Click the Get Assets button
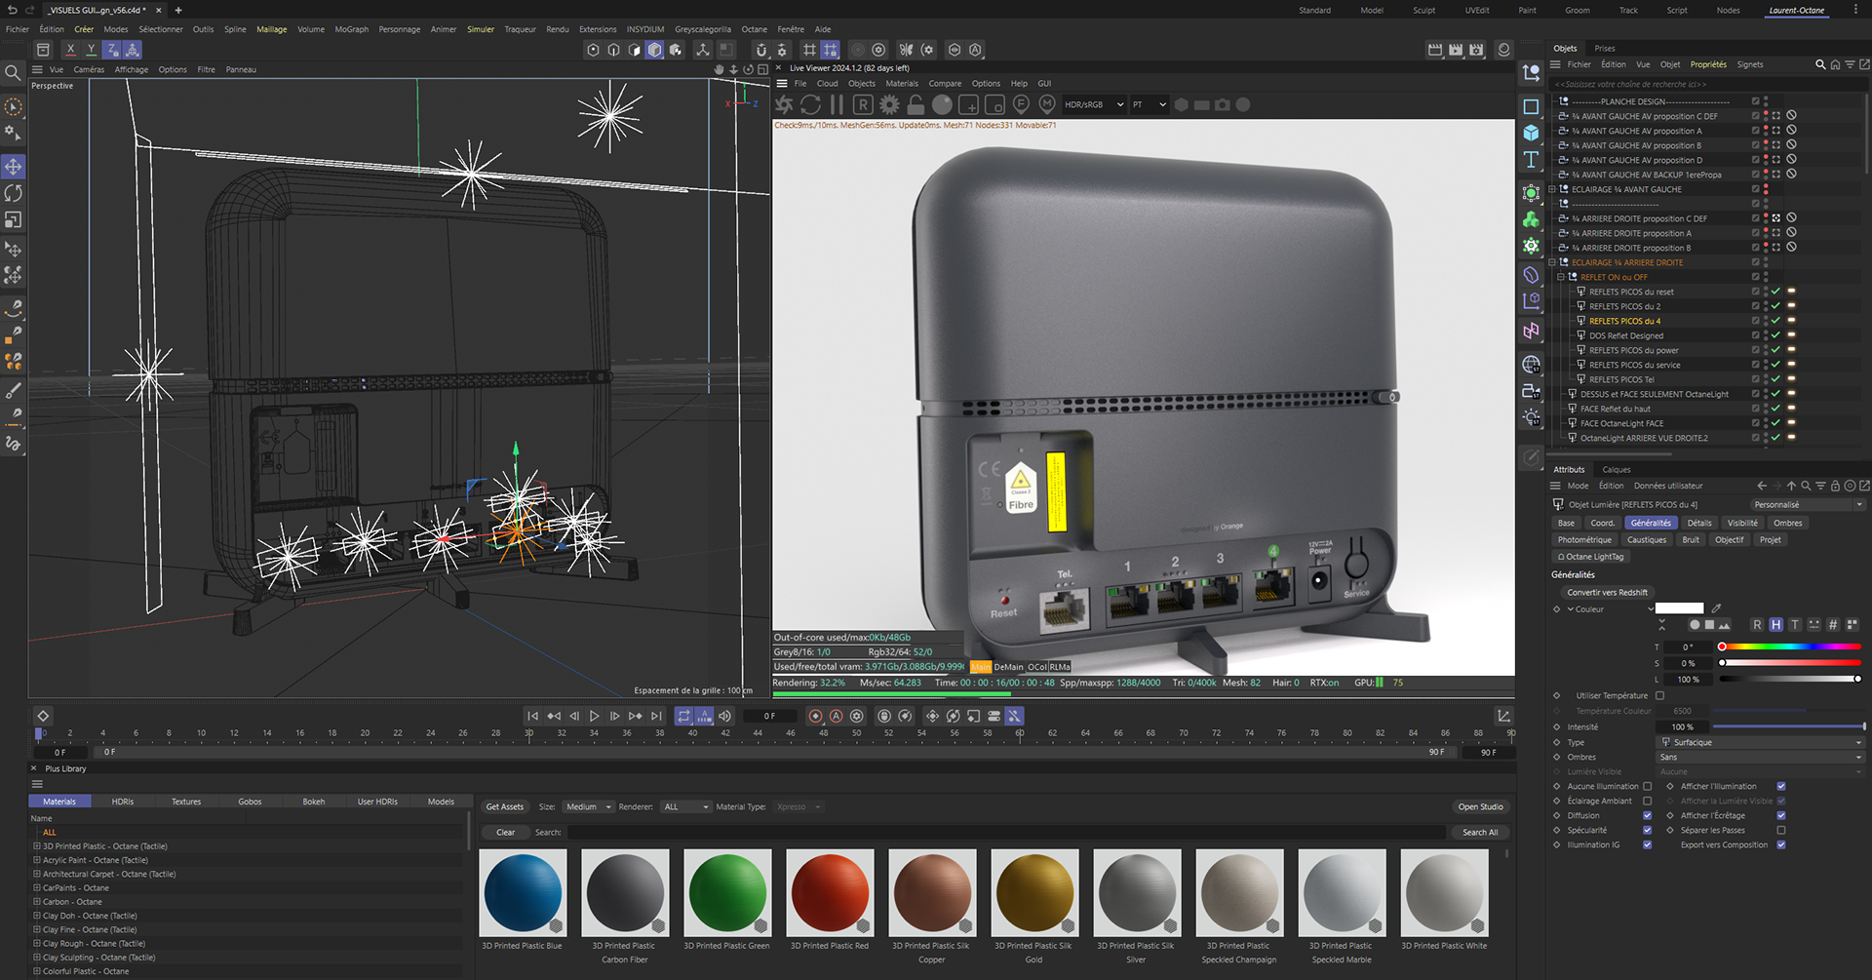 [505, 806]
